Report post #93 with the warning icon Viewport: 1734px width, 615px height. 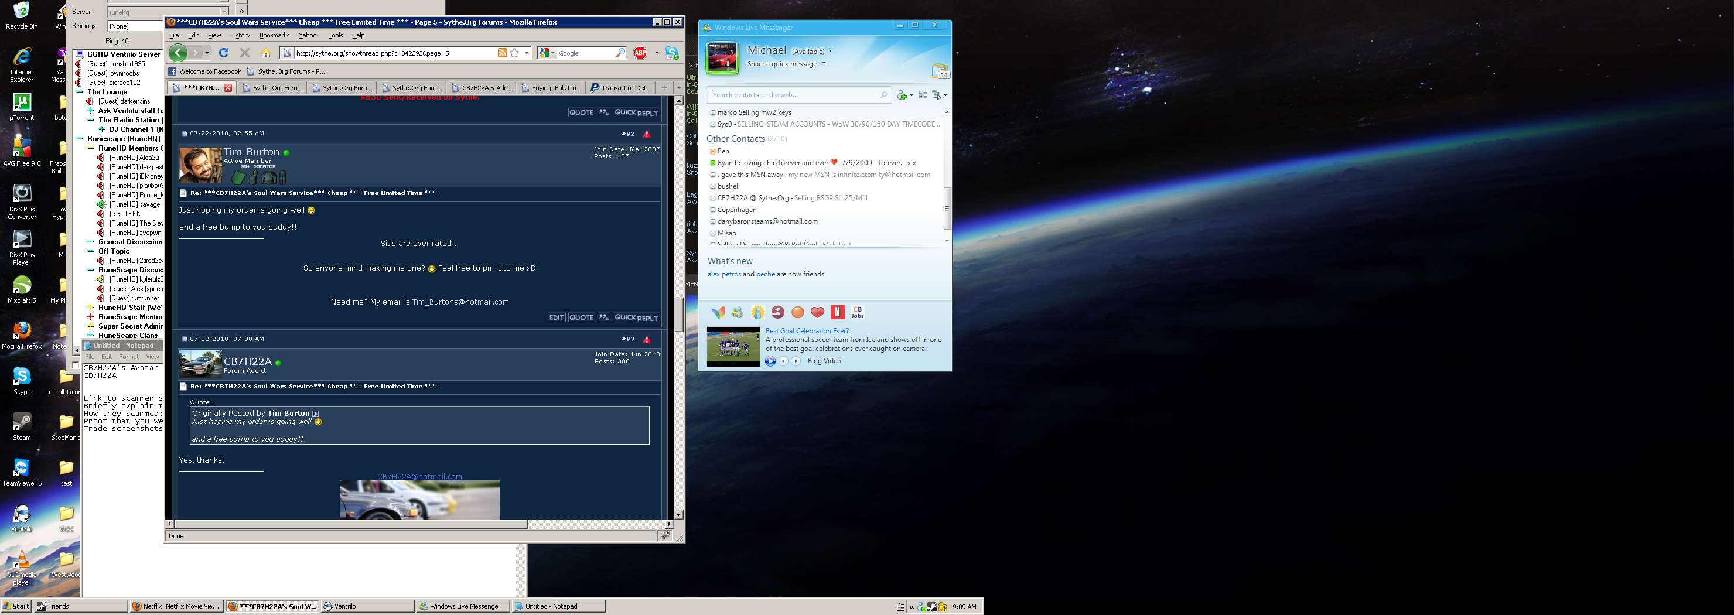pos(646,339)
